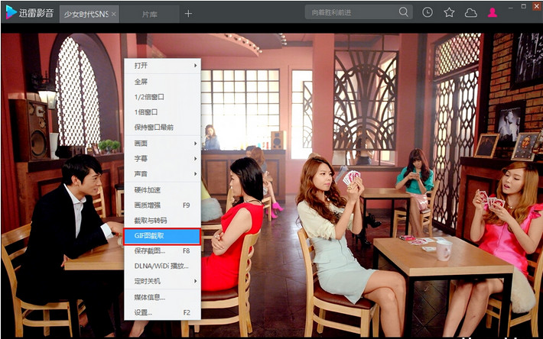Expand the 画面 submenu
The image size is (543, 339).
[x=162, y=143]
